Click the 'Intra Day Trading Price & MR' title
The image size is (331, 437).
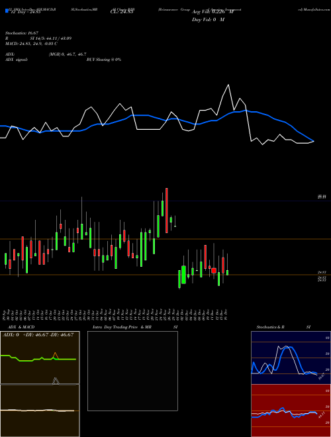coord(122,327)
